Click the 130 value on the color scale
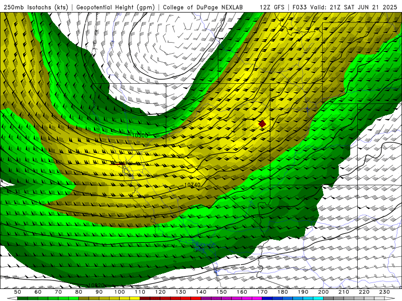 (181, 292)
